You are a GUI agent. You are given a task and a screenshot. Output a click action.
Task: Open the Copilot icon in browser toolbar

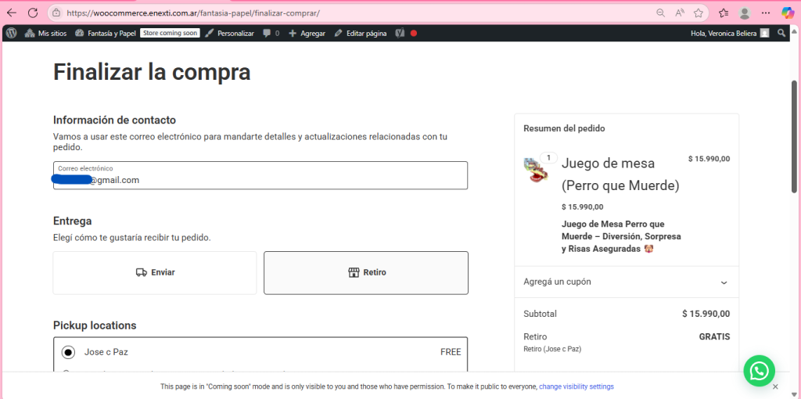click(x=788, y=13)
